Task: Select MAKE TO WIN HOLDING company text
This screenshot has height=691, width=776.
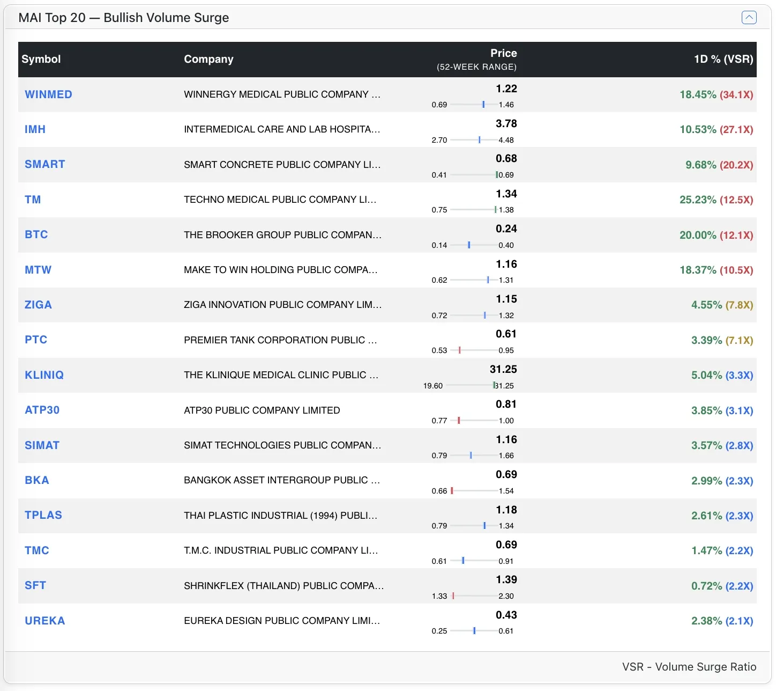Action: click(280, 270)
